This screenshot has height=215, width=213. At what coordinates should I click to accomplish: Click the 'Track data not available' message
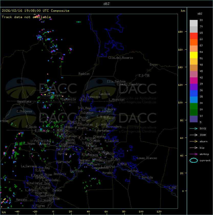[26, 17]
